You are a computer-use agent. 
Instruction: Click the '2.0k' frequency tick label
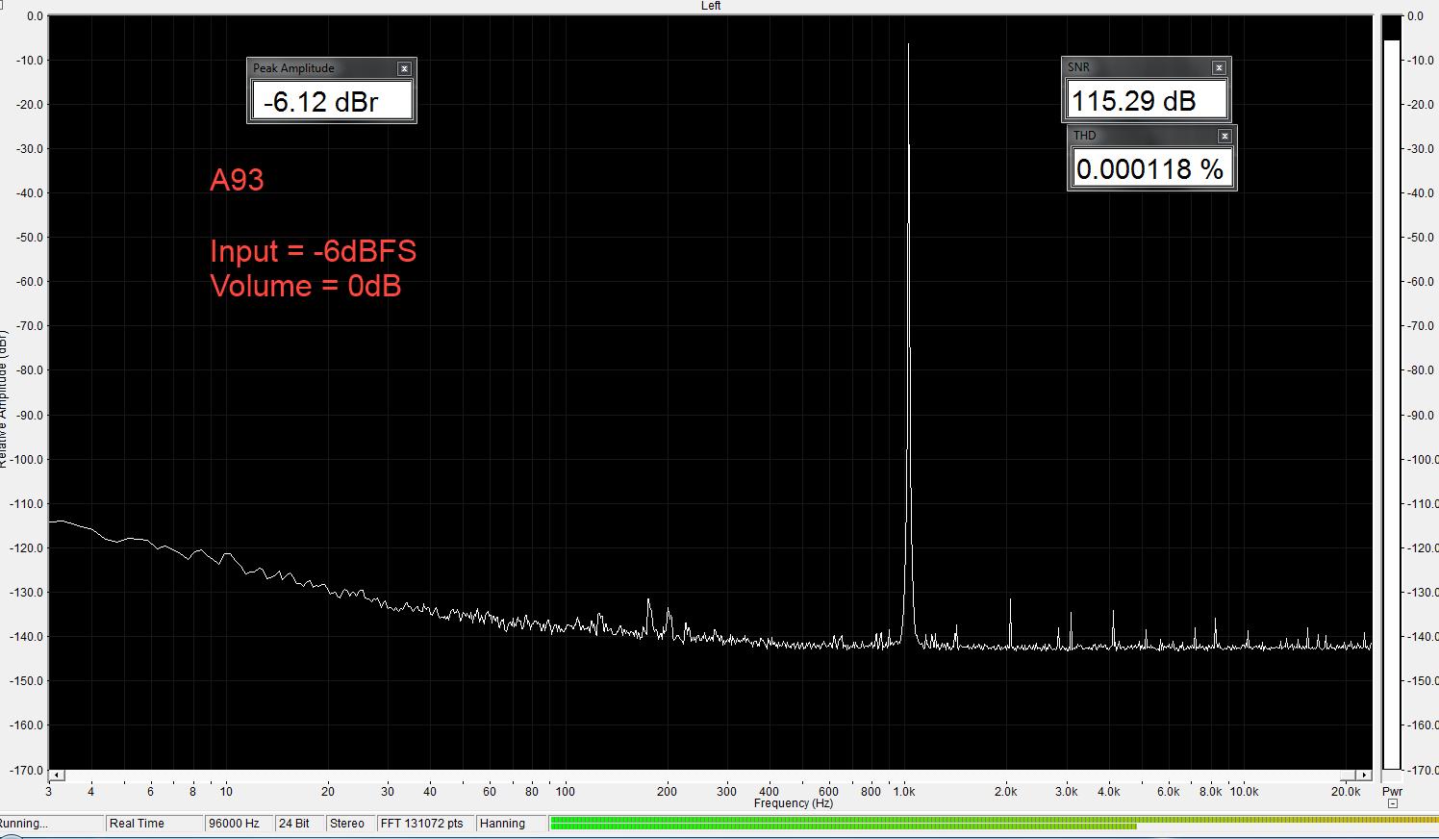point(1006,792)
